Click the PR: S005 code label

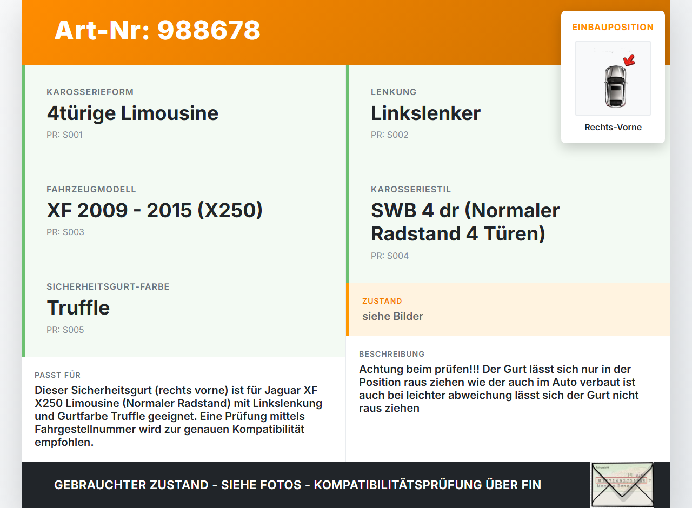[65, 330]
